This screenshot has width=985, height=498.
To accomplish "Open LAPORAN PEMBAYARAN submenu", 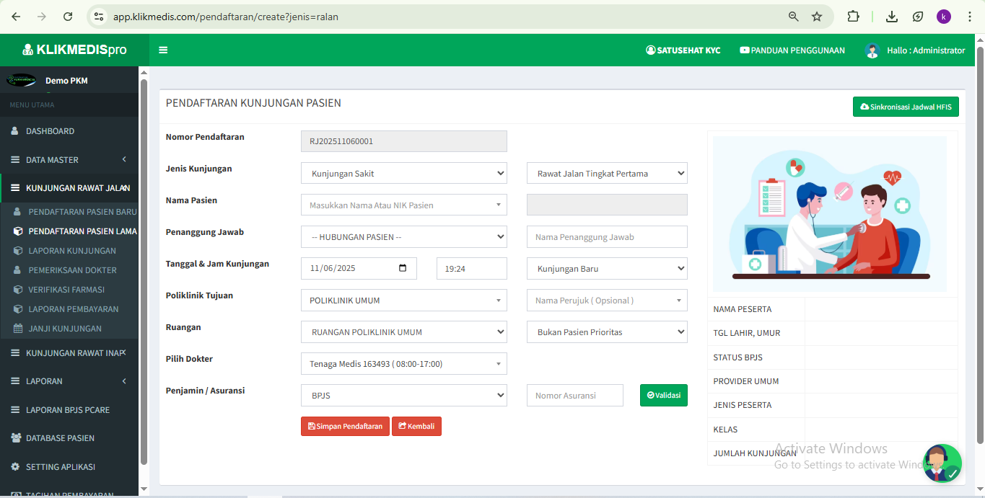I will (x=73, y=309).
